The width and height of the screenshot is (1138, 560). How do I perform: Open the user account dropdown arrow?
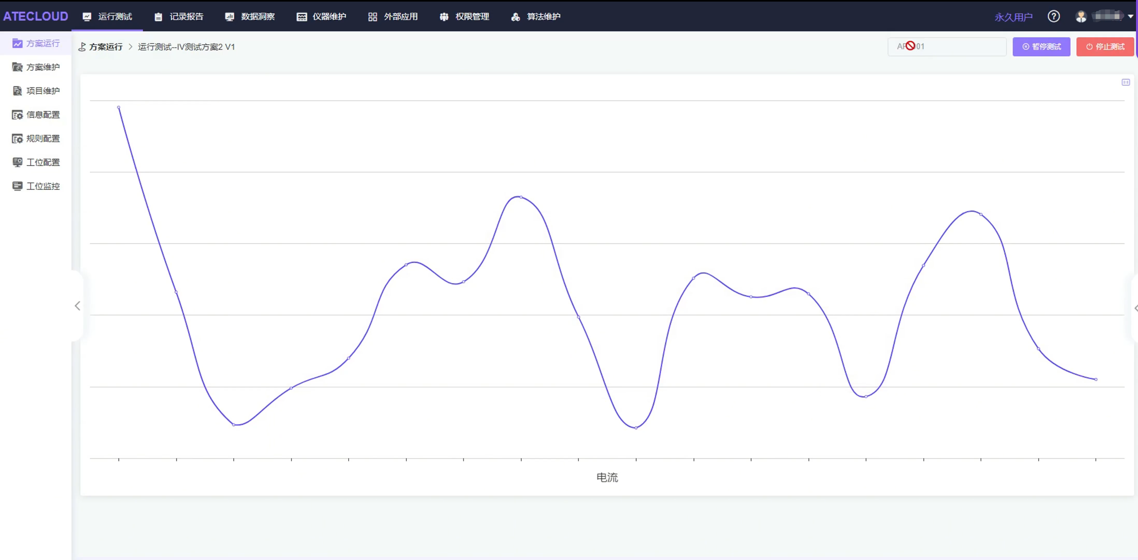[1130, 16]
